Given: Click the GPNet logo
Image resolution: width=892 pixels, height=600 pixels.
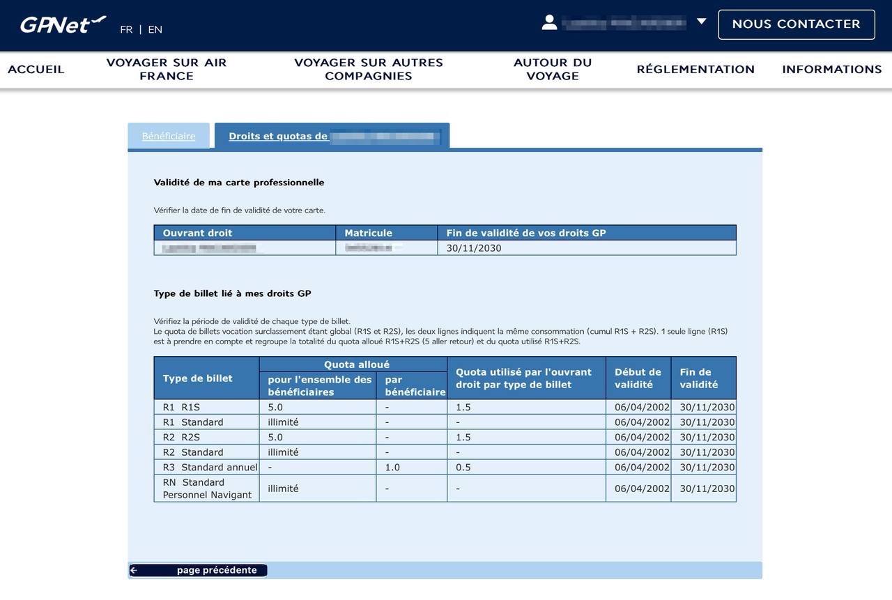Looking at the screenshot, I should coord(63,24).
